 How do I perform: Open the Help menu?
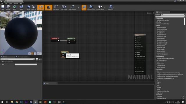point(21,3)
